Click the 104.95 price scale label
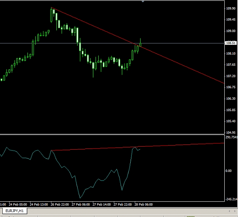This screenshot has height=217, width=238. [x=231, y=133]
